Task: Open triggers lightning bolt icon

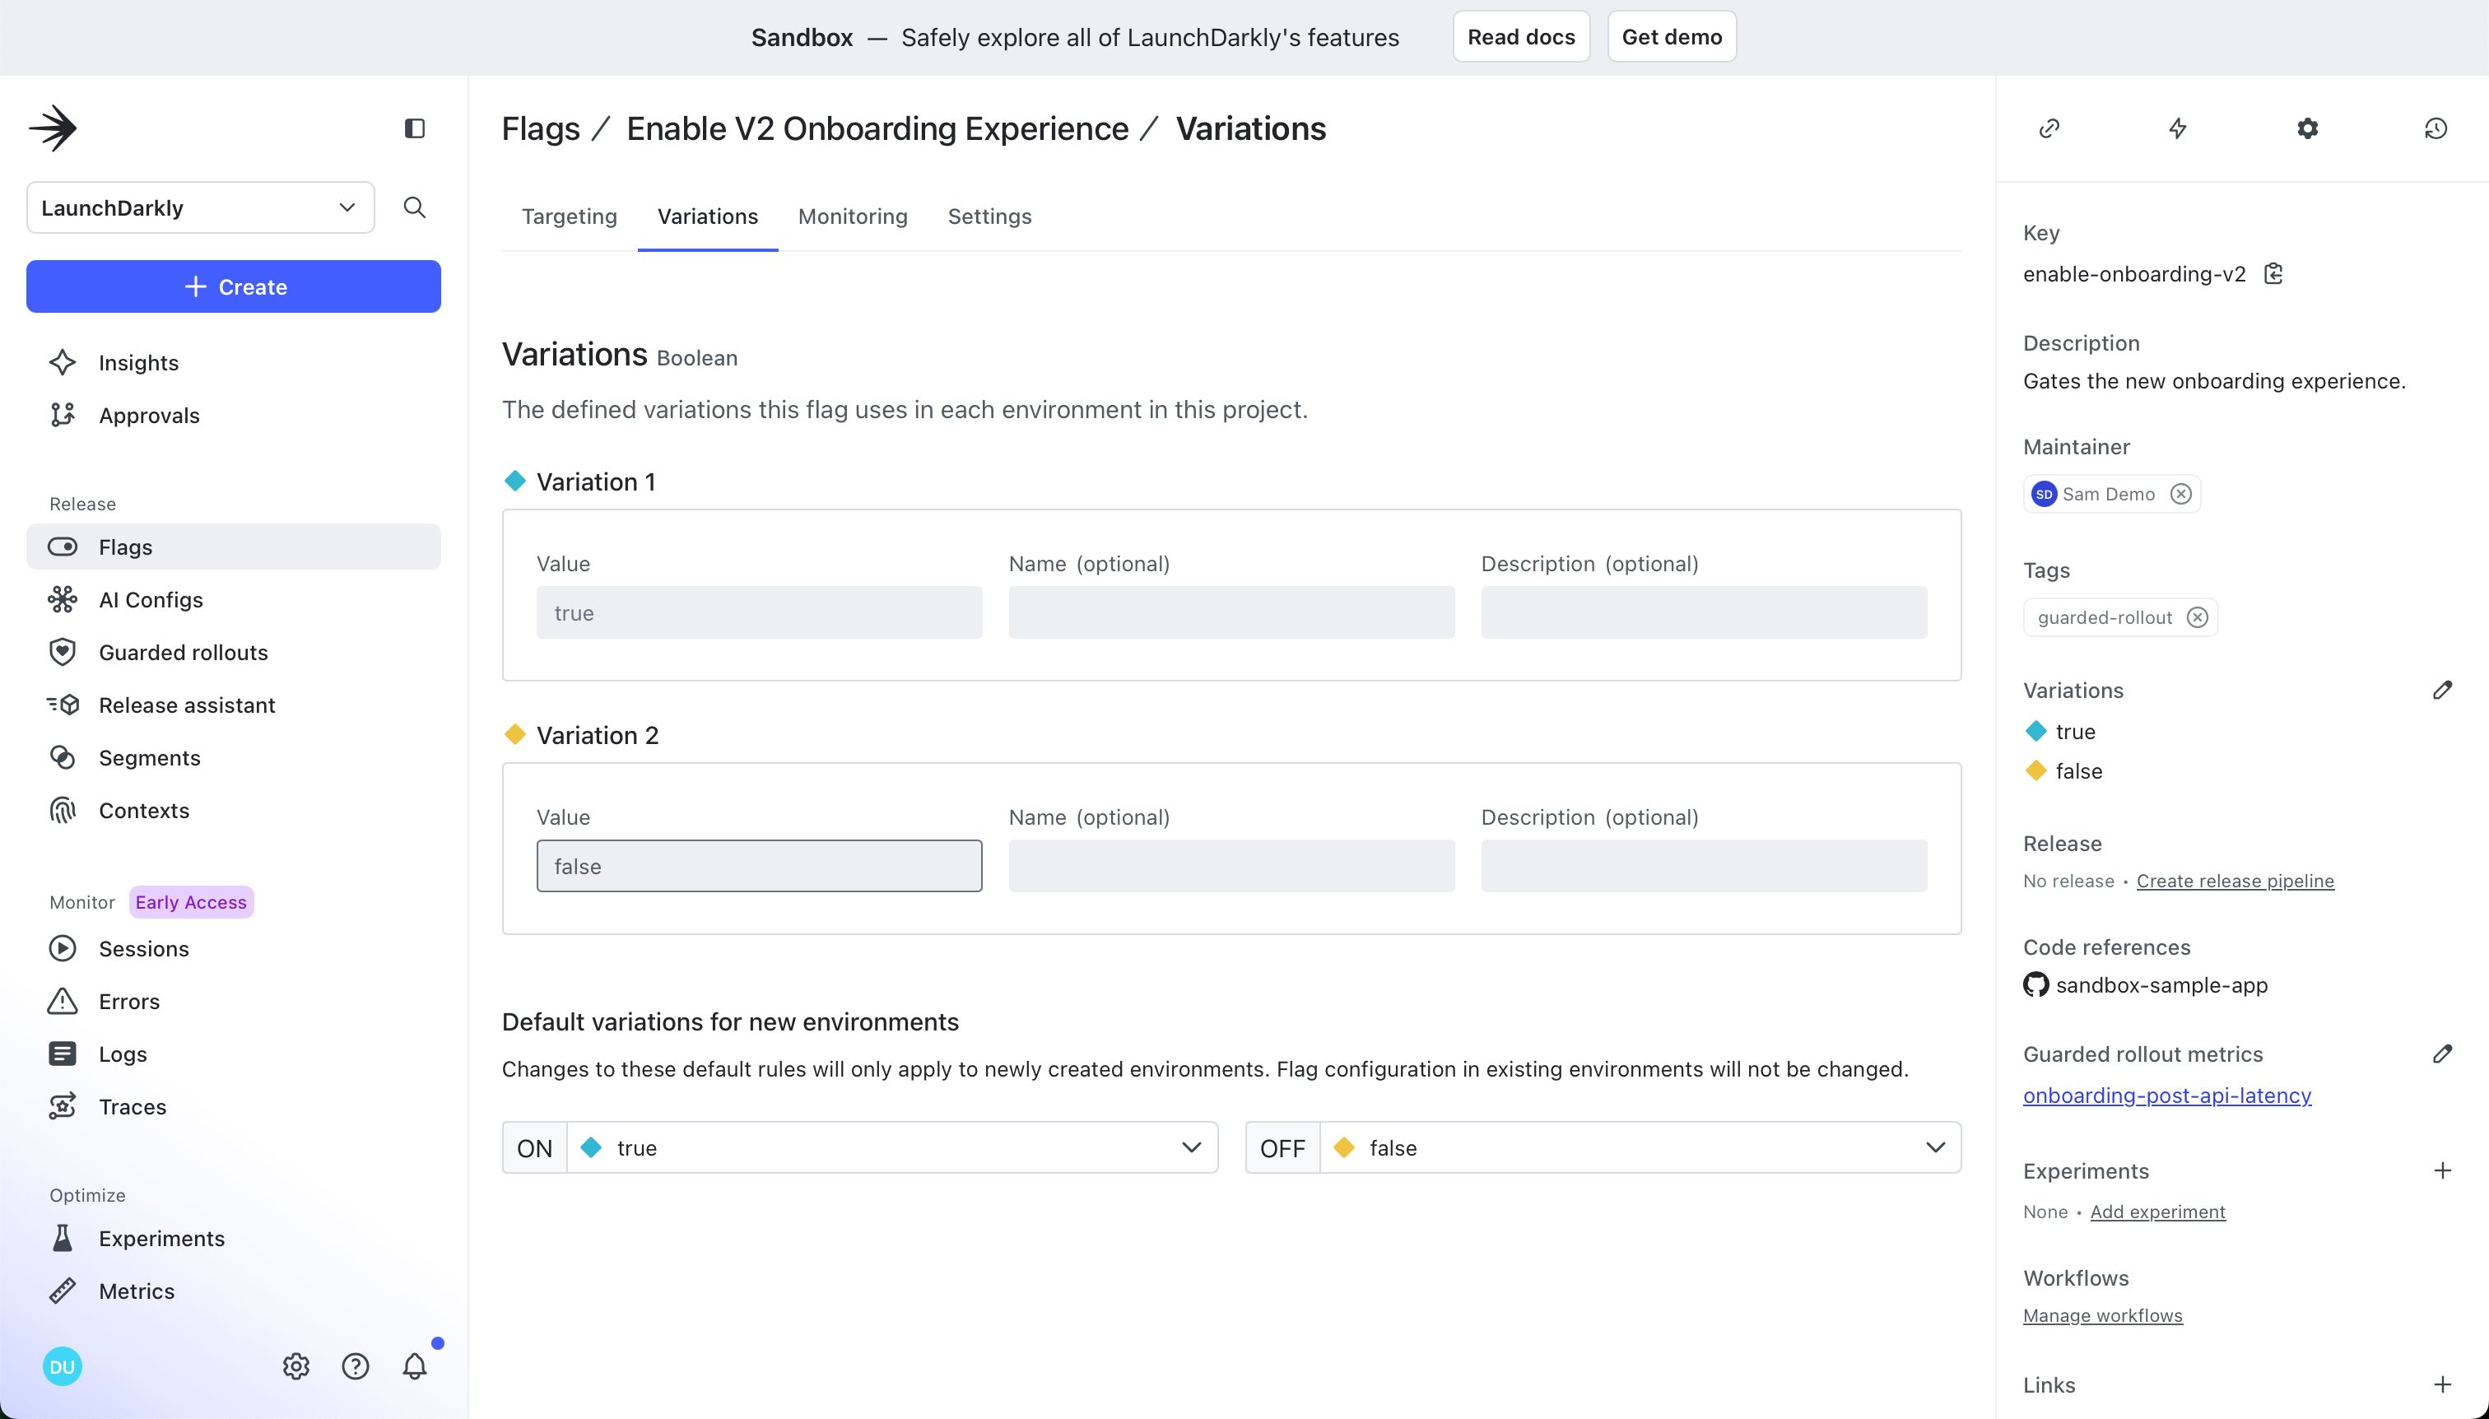Action: pos(2178,128)
